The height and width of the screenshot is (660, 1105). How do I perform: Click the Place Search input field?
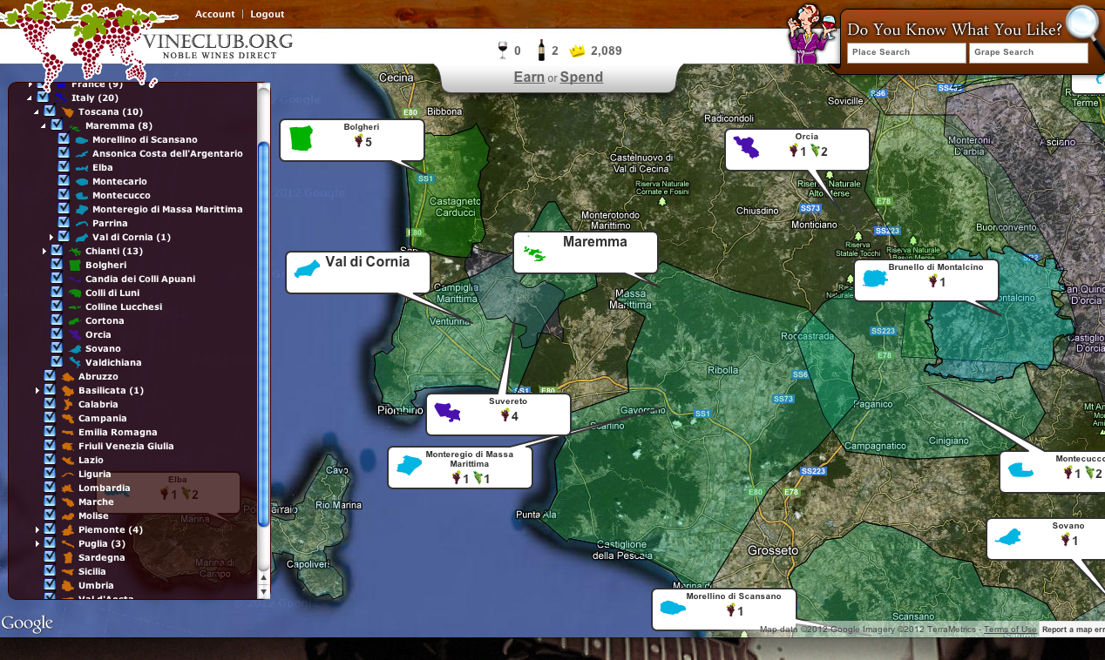pyautogui.click(x=905, y=53)
